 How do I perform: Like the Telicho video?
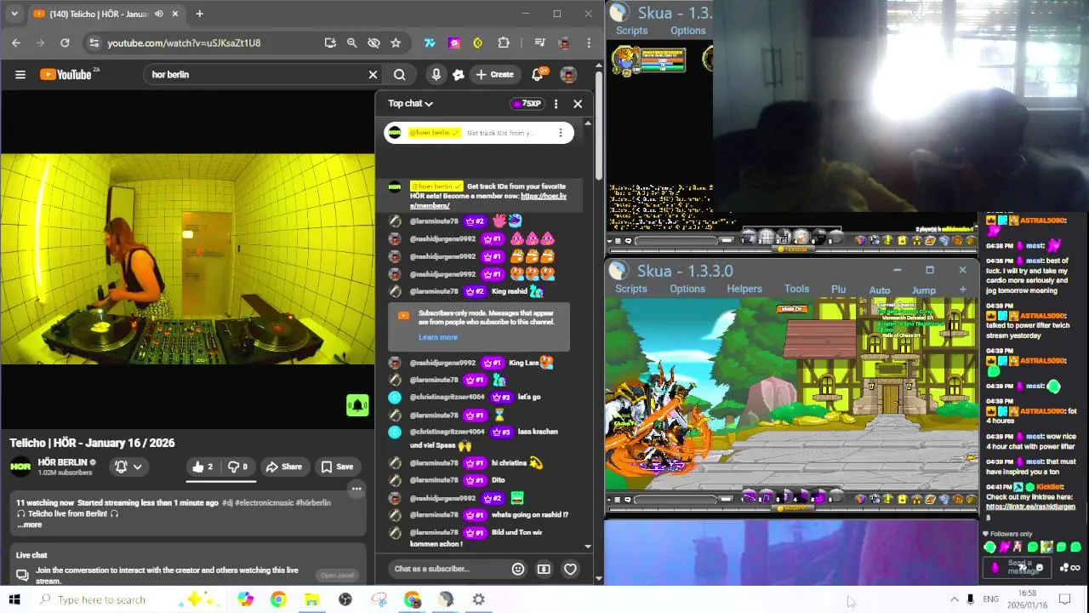click(202, 467)
